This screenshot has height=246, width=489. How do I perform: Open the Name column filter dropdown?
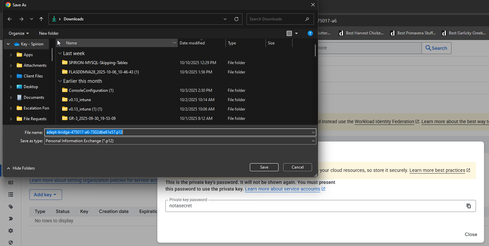[x=175, y=43]
